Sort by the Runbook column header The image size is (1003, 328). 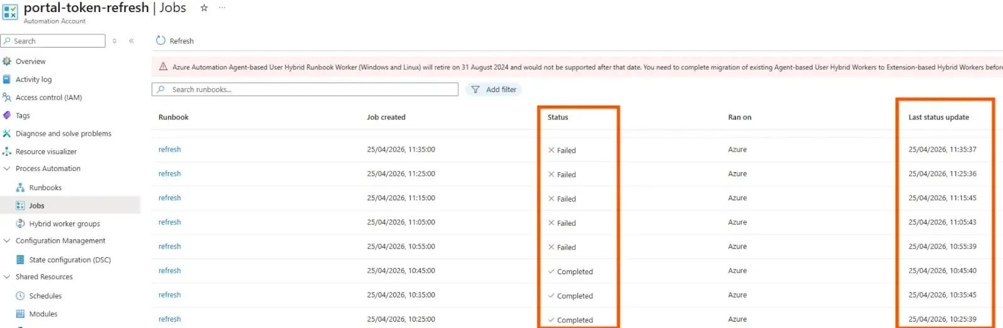tap(173, 117)
